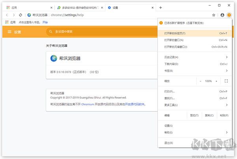Open 设置(S) from the menu
Screen dimensions: 237x159
point(194,125)
